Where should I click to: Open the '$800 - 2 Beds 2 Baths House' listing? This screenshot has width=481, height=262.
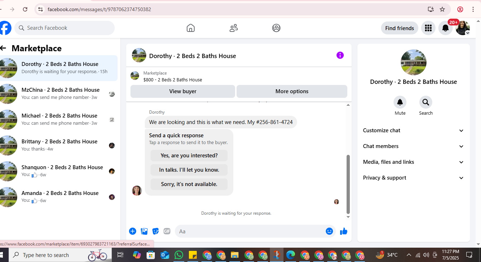[x=173, y=80]
